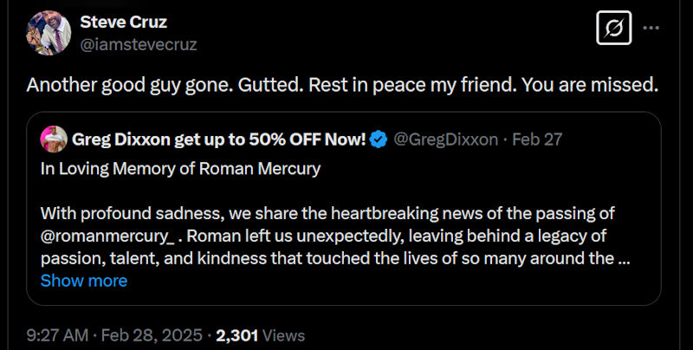Image resolution: width=693 pixels, height=350 pixels.
Task: Open the Grok explain-post icon
Action: click(x=614, y=30)
